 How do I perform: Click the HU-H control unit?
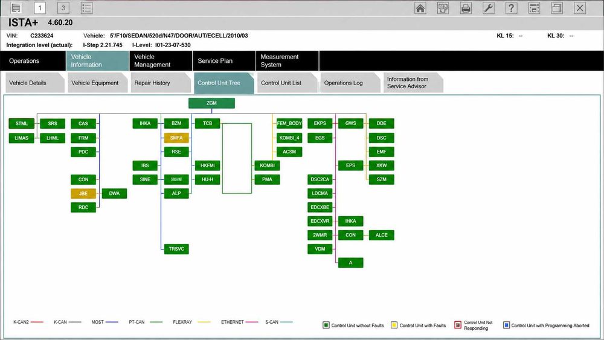coord(208,179)
